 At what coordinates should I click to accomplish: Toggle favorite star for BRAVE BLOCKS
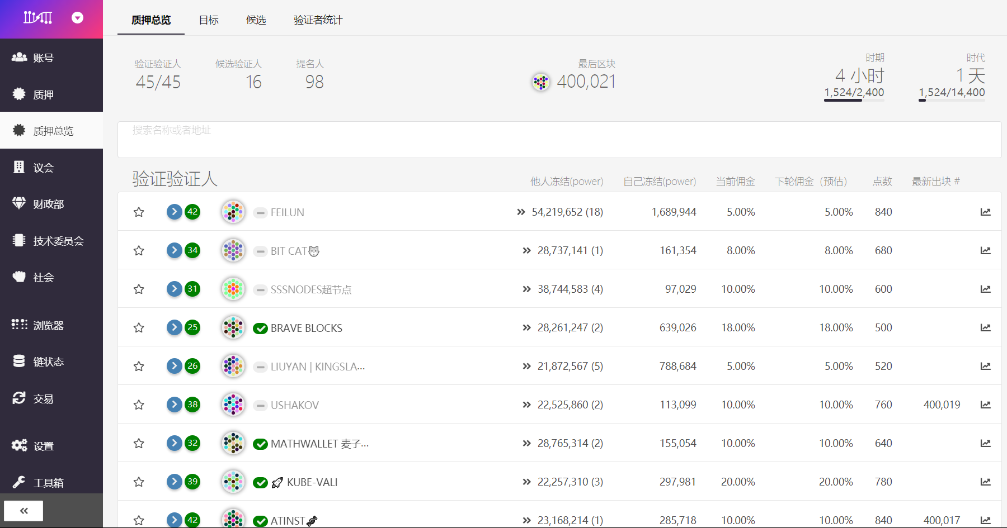coord(139,327)
